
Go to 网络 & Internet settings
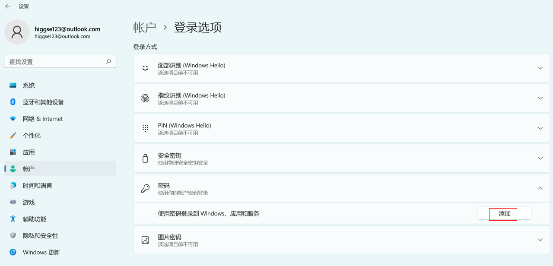(43, 119)
